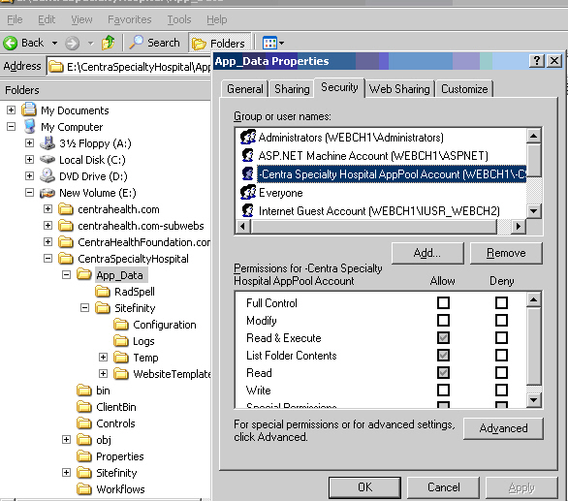Click the Internet Guest Account user icon
The width and height of the screenshot is (568, 501).
click(248, 210)
